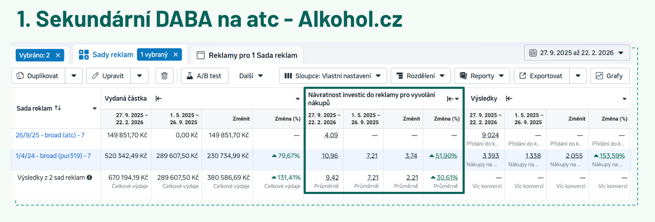Expand the Duplikovat dropdown arrow
This screenshot has width=655, height=222.
point(74,76)
